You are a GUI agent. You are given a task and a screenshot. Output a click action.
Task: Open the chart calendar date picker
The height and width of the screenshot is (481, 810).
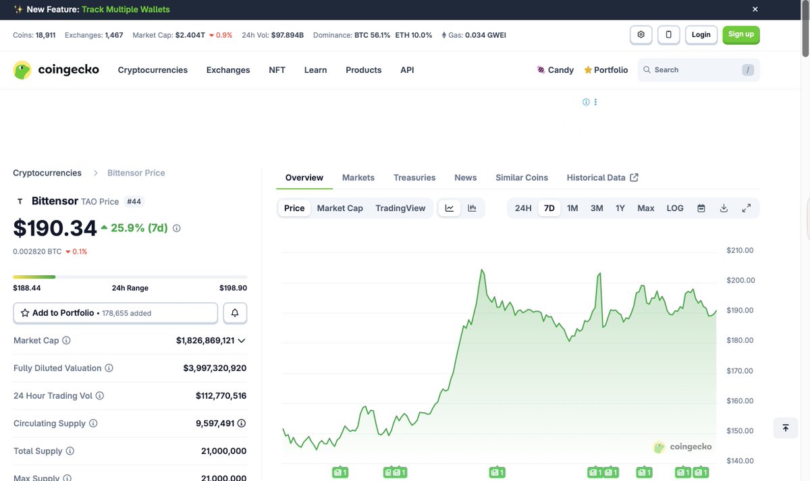[x=701, y=208]
